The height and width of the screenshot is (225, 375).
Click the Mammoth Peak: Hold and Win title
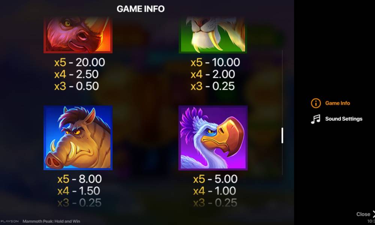[51, 221]
